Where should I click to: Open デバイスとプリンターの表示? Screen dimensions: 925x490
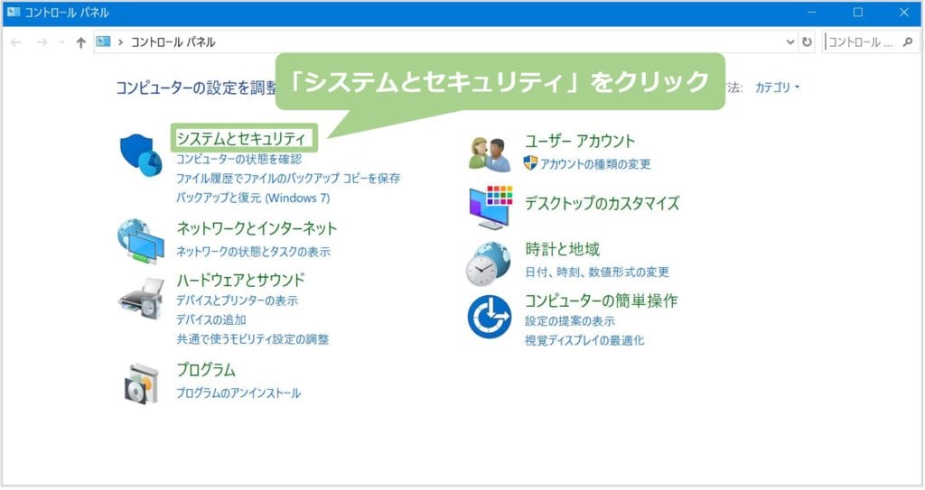238,300
